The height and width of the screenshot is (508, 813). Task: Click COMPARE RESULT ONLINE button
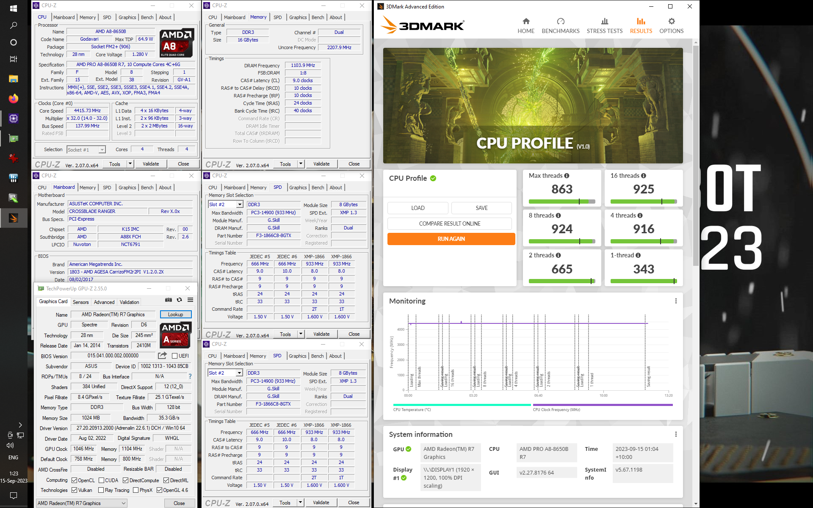click(450, 224)
